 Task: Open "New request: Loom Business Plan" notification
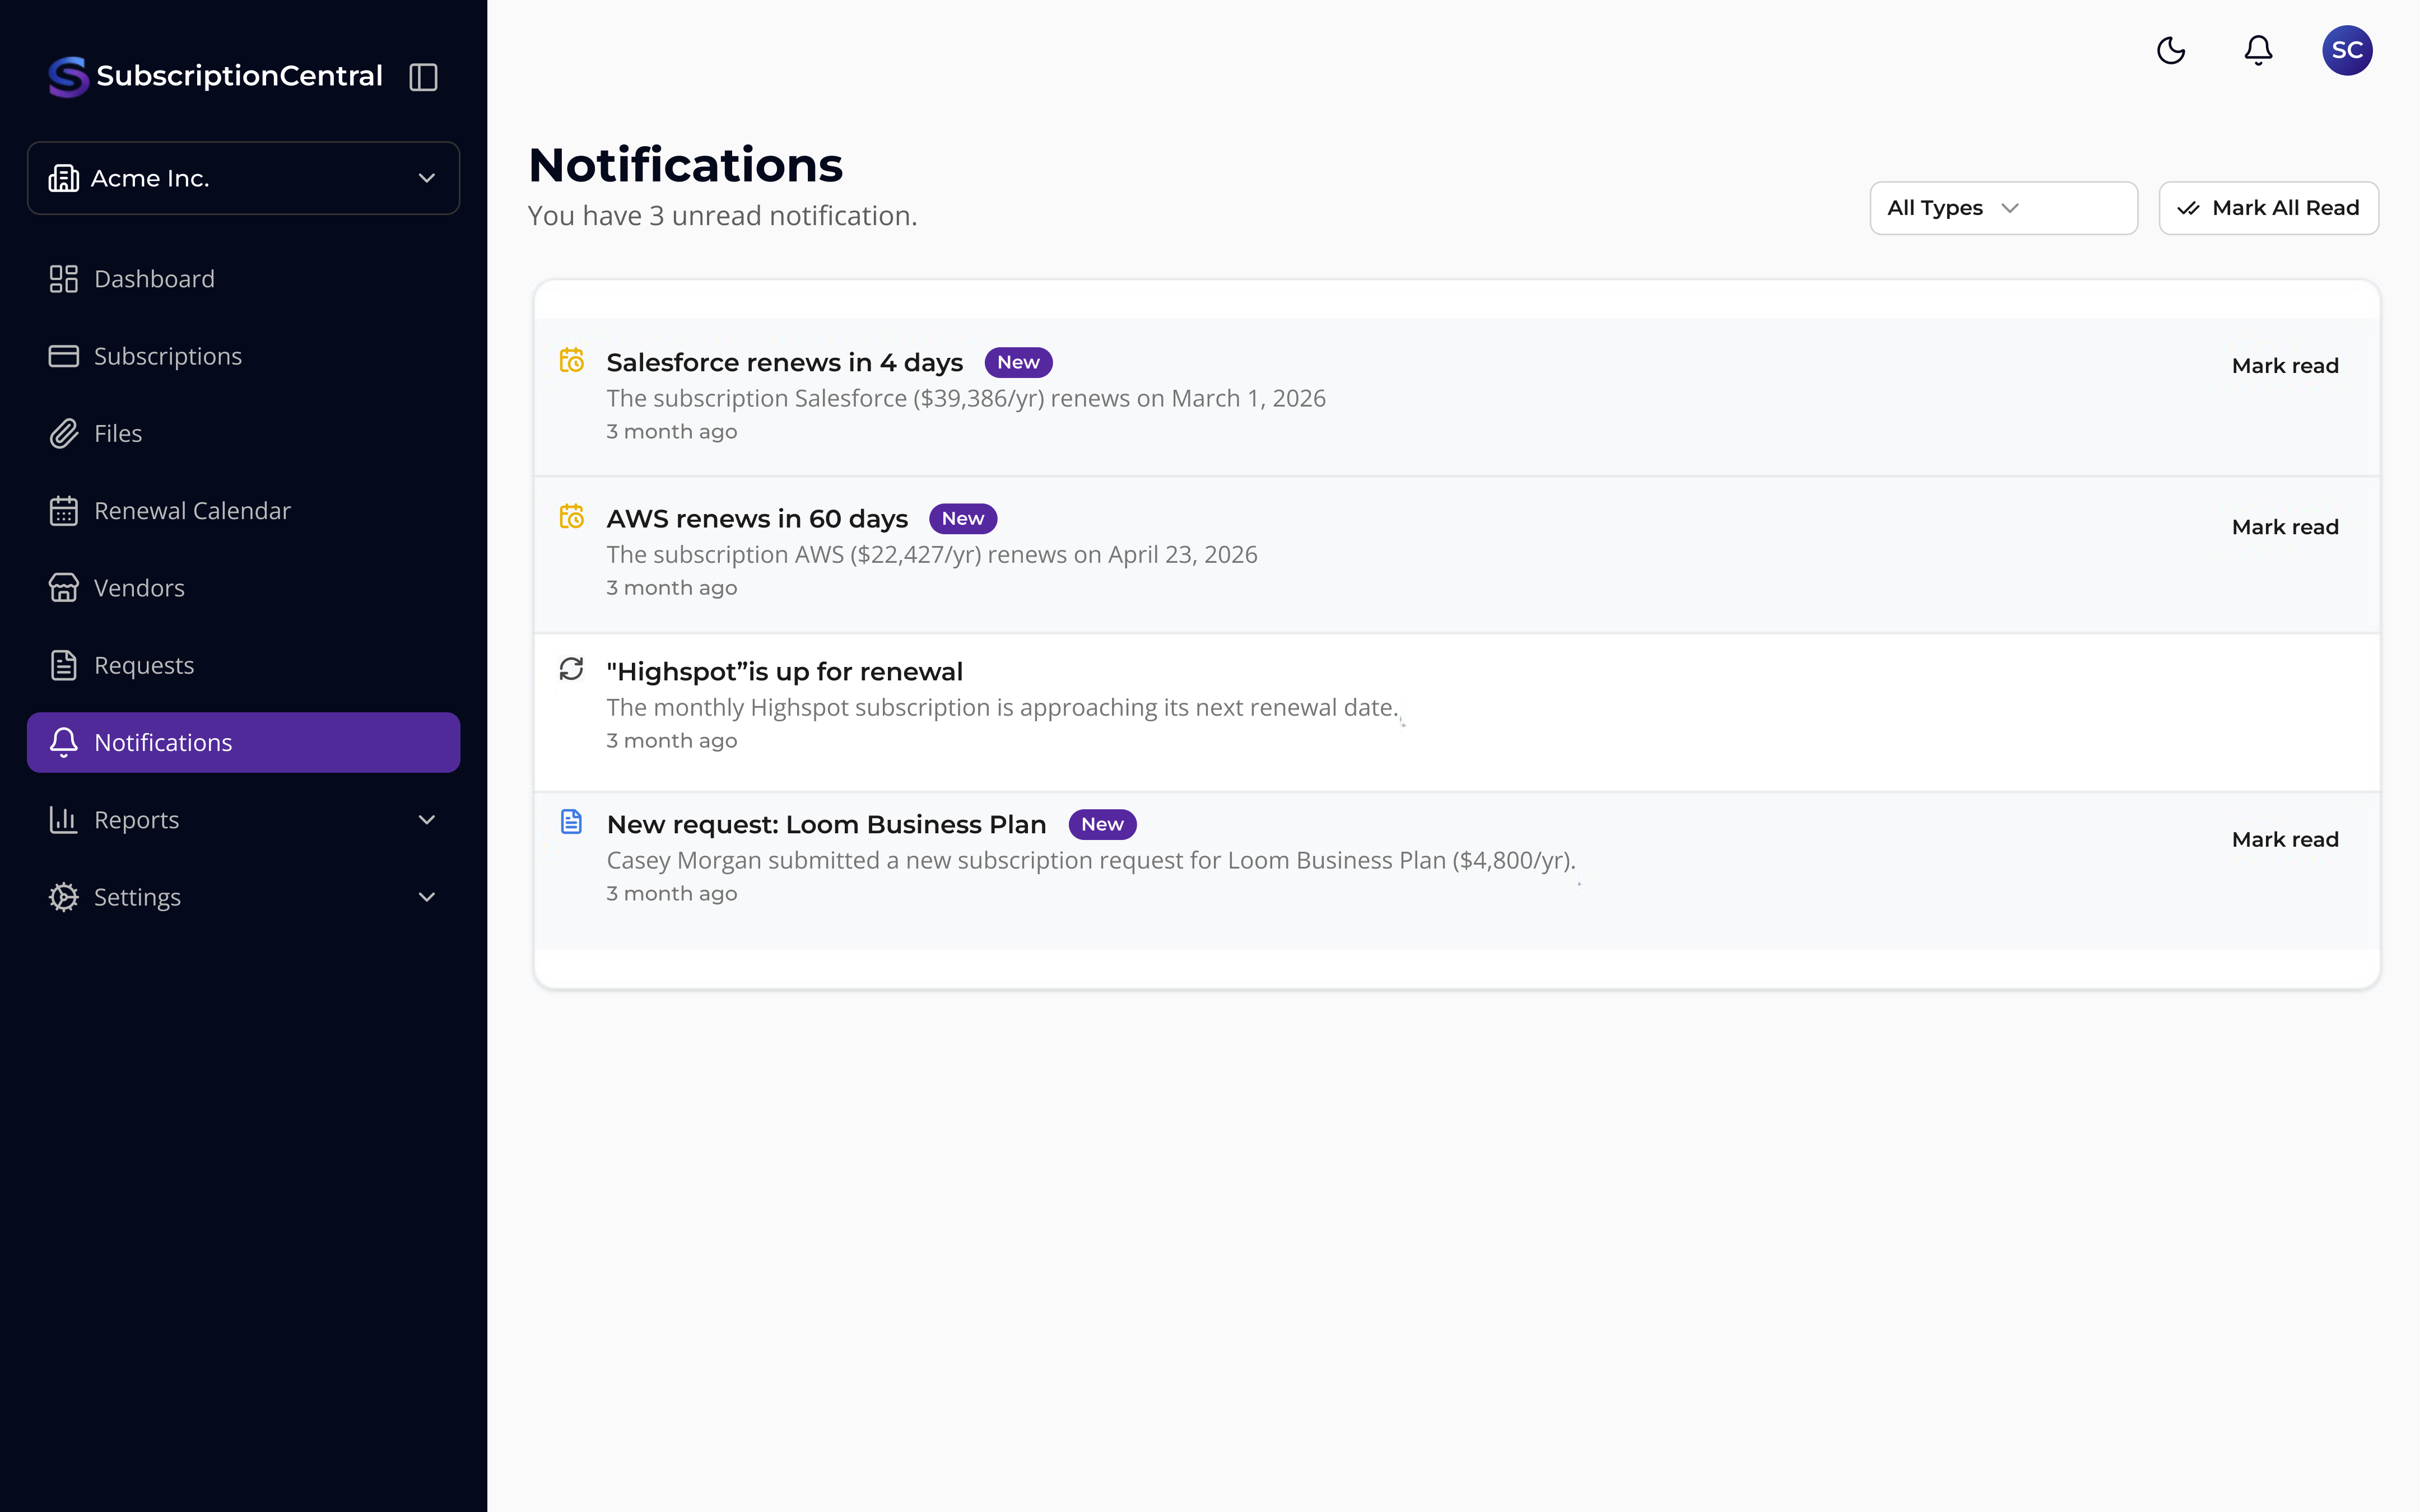(x=827, y=825)
